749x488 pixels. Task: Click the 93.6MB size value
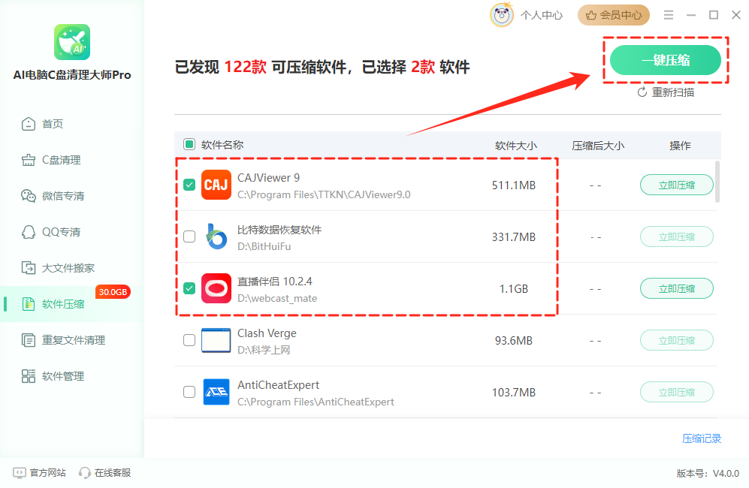[x=514, y=340]
